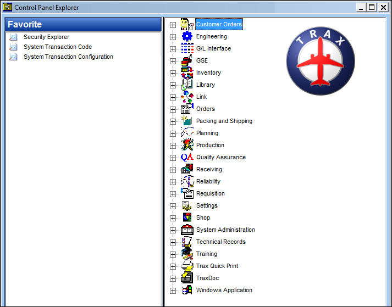Click the blue Engineering gear icon
Image resolution: width=392 pixels, height=307 pixels.
[187, 36]
